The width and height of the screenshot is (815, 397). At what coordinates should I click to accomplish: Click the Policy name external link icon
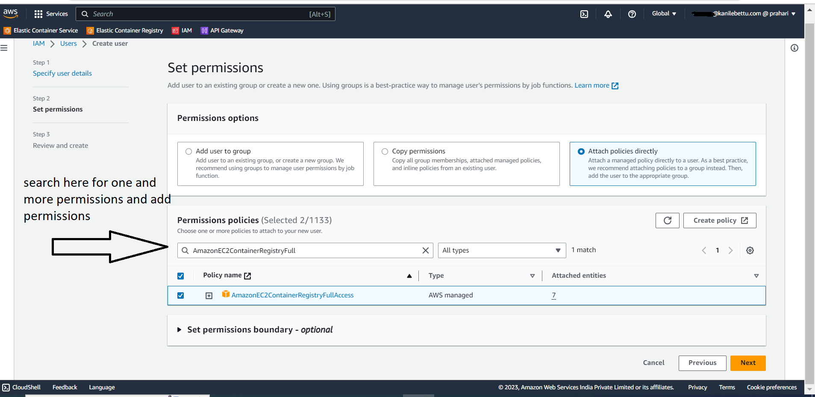[x=247, y=276]
